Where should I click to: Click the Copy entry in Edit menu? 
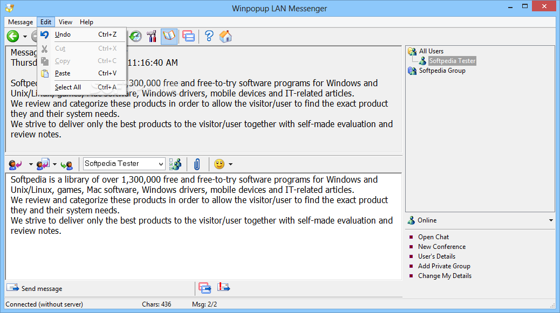tap(82, 61)
